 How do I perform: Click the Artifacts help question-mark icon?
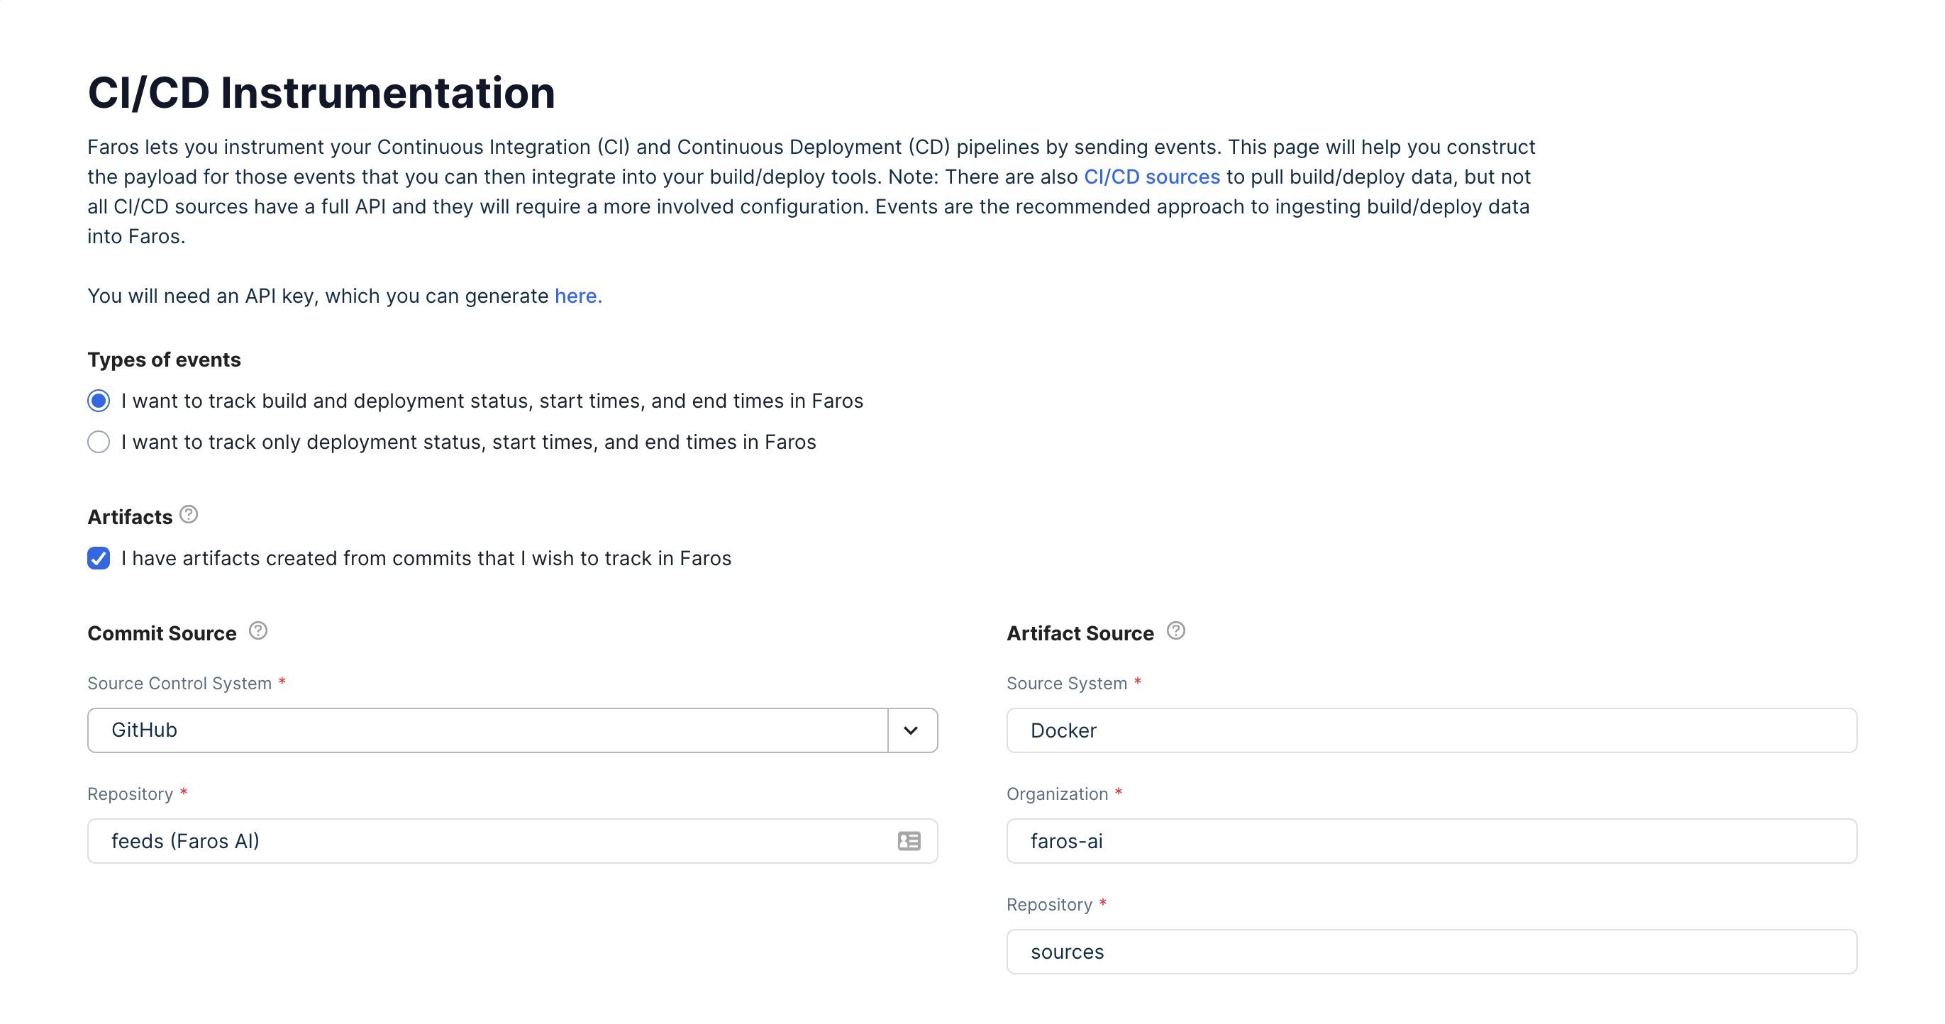[x=189, y=515]
